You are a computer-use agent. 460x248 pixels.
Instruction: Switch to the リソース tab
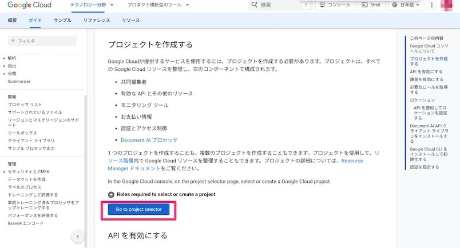(130, 20)
